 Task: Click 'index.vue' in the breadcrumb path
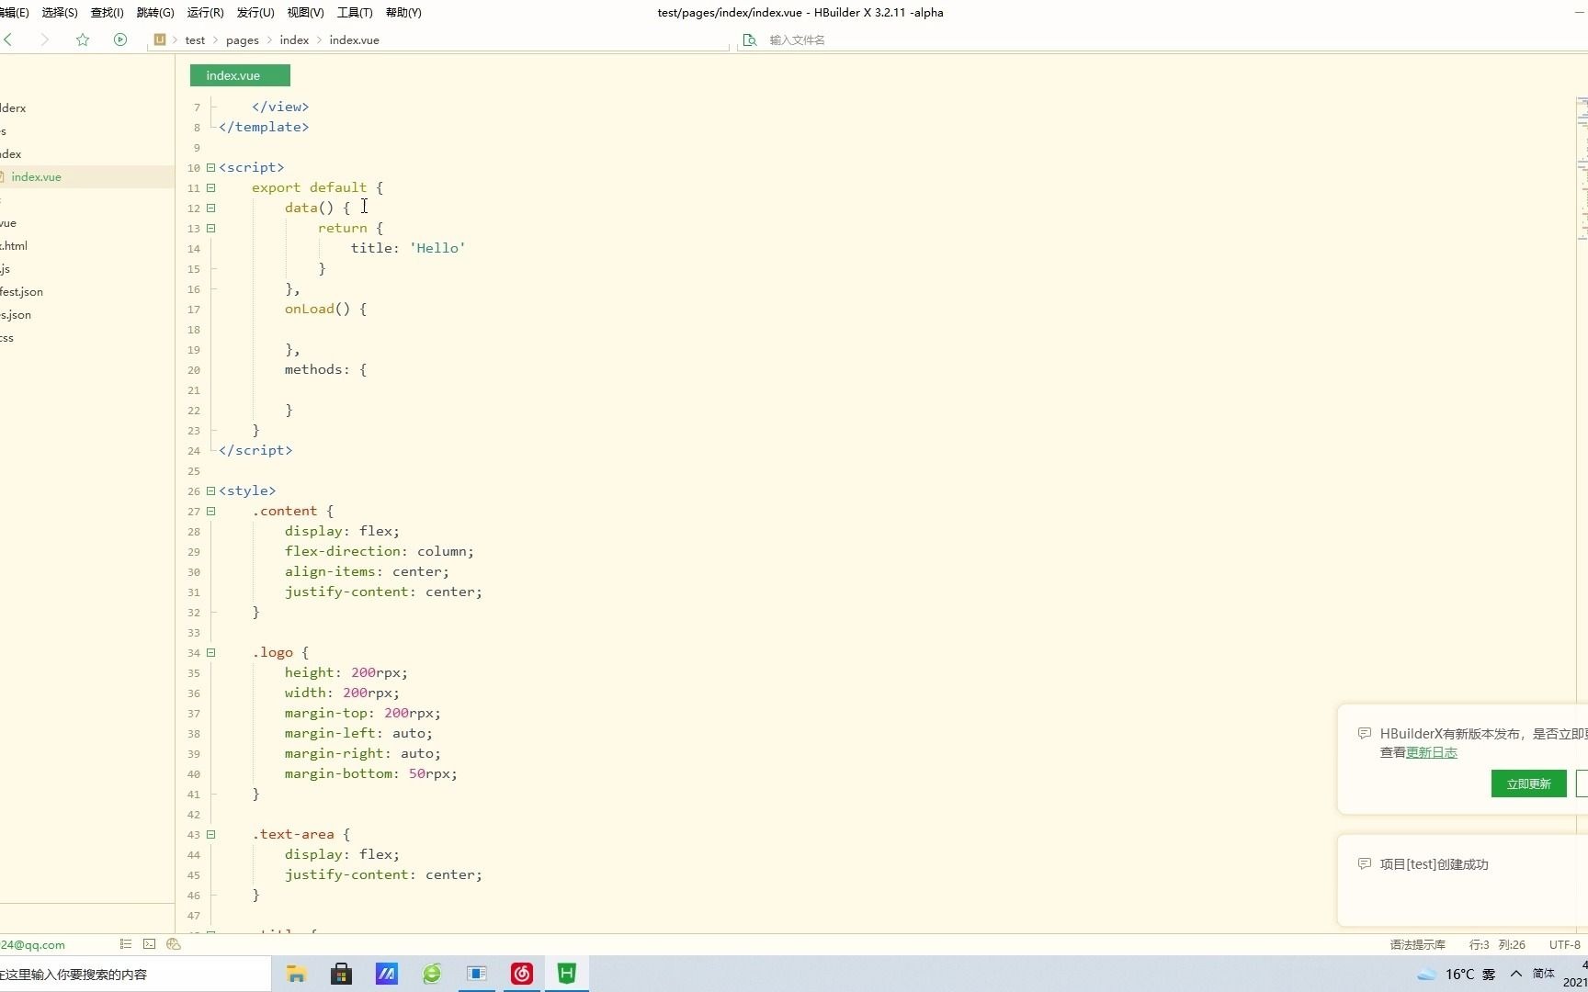click(354, 40)
